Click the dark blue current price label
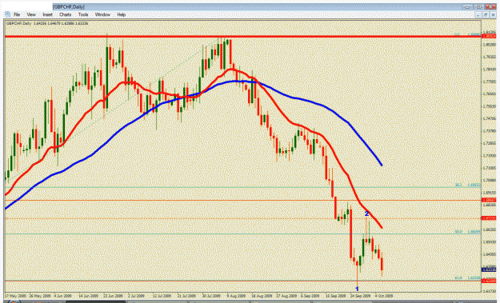The image size is (500, 303). (x=489, y=269)
